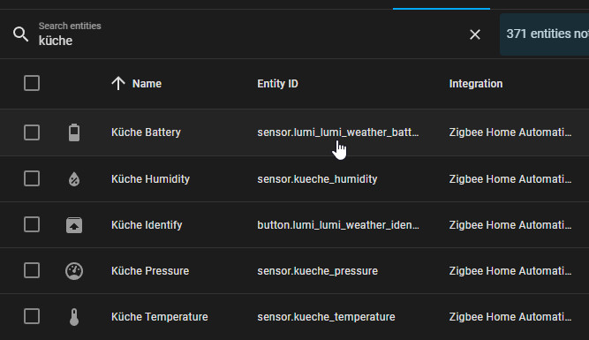Check the Küche Battery row checkbox
The height and width of the screenshot is (340, 589).
32,132
